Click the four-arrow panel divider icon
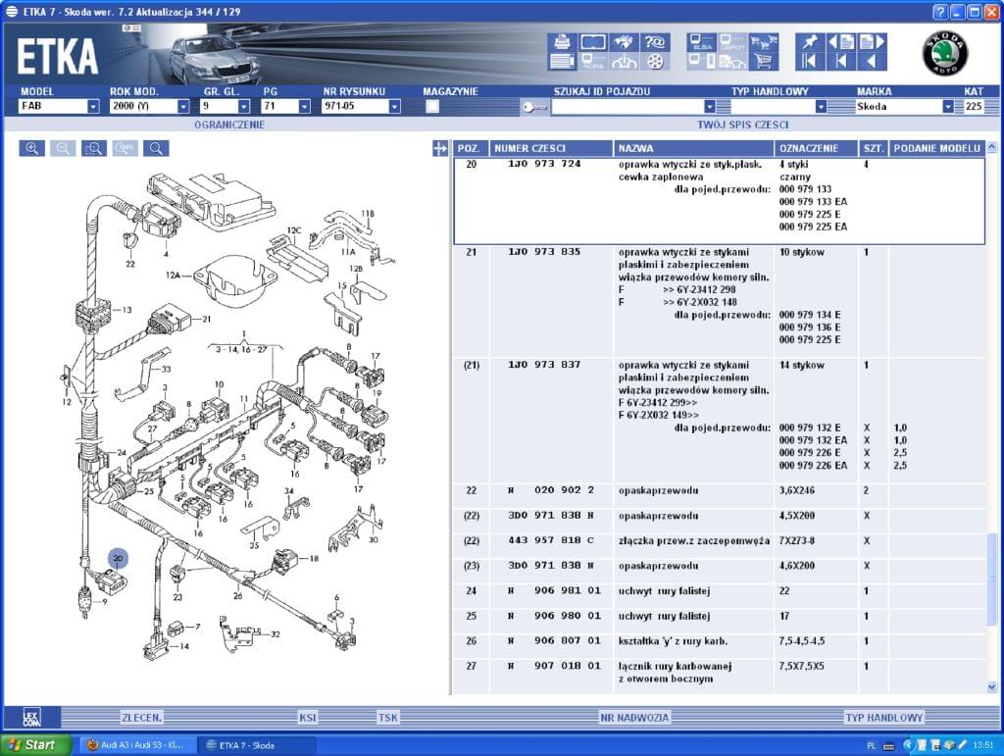 pyautogui.click(x=440, y=148)
